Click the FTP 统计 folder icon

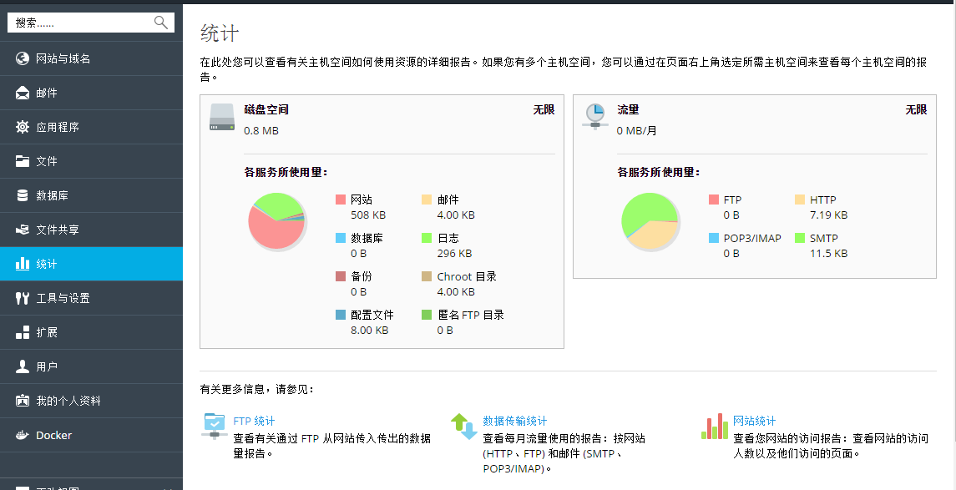[x=214, y=426]
